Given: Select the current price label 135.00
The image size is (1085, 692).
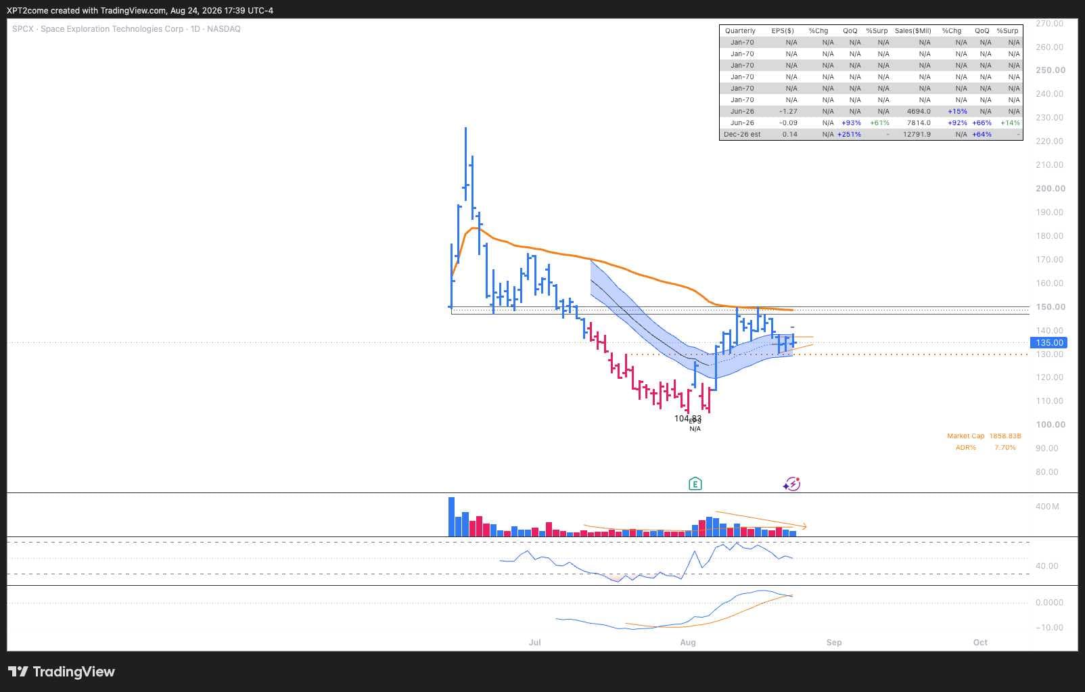Looking at the screenshot, I should 1049,343.
